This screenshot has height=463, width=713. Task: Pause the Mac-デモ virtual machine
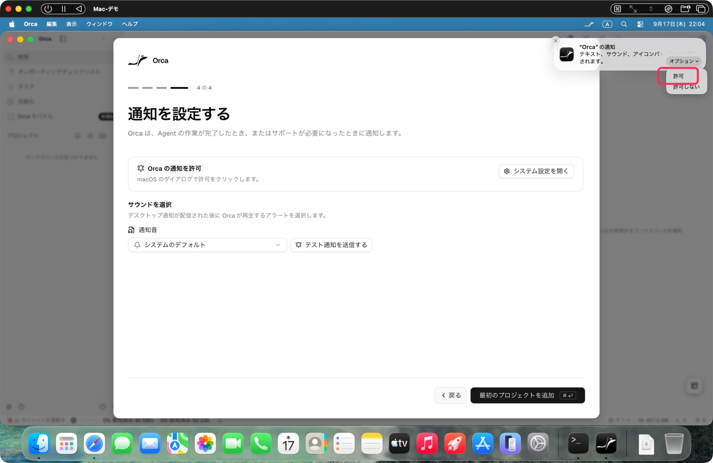63,9
